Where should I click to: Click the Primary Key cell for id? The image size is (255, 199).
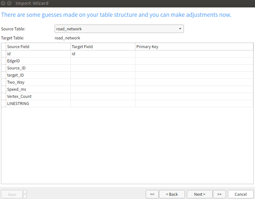194,54
